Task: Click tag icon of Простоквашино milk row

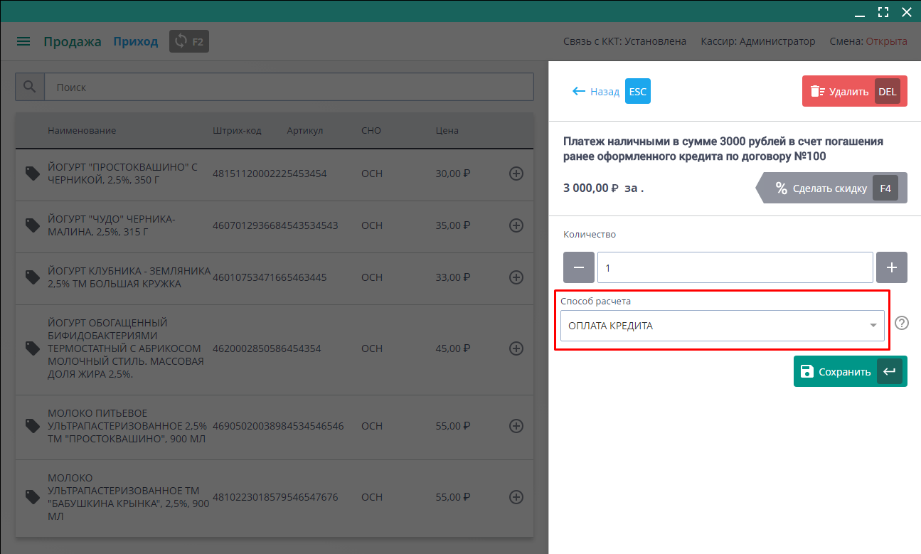Action: coord(32,426)
